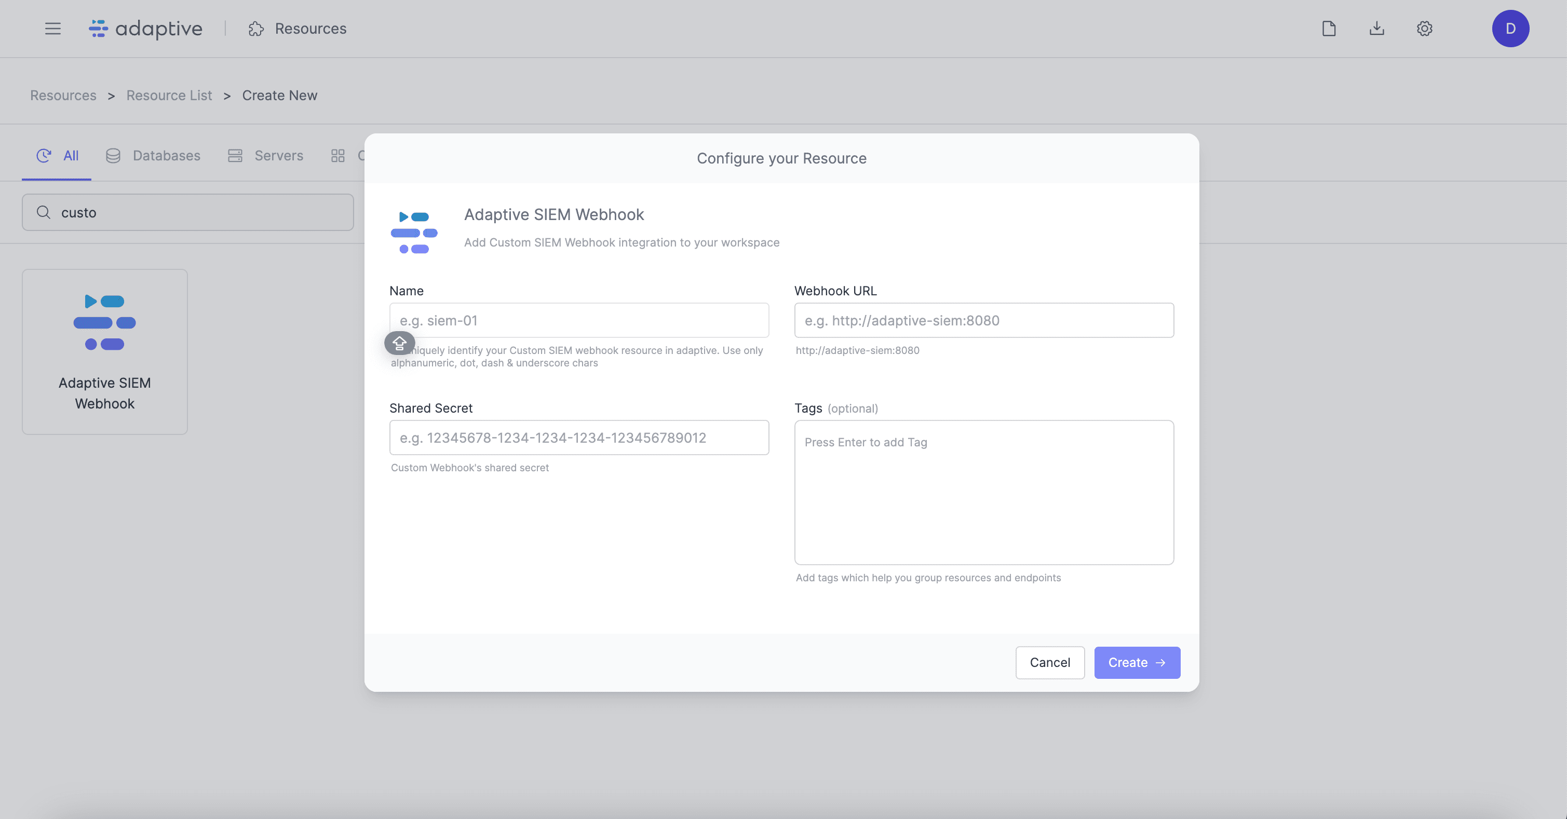Select the Adaptive SIEM Webhook card

coord(105,352)
